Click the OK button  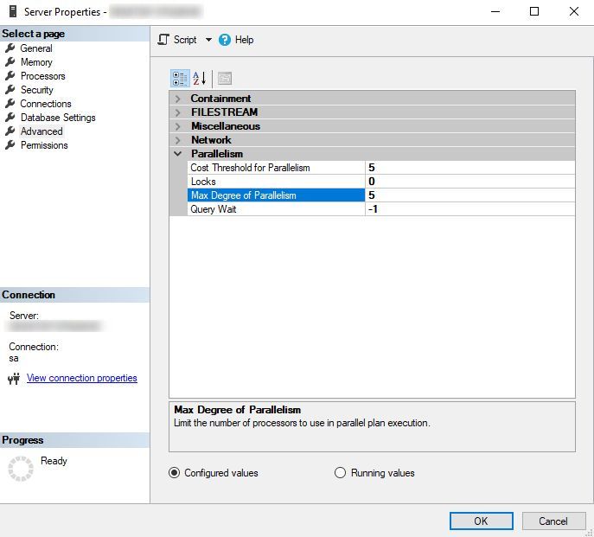click(x=481, y=521)
